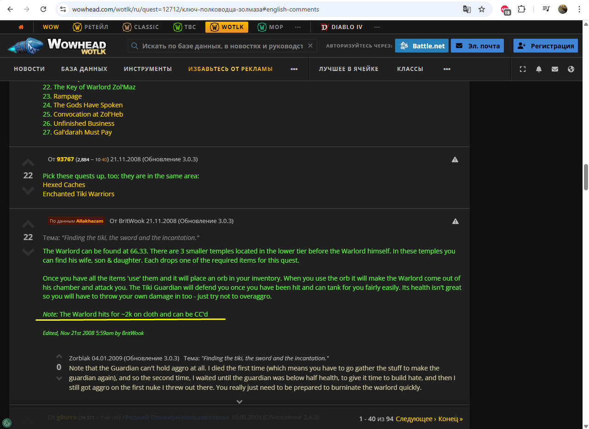Expand the ellipsis menu after Классы

coord(446,69)
